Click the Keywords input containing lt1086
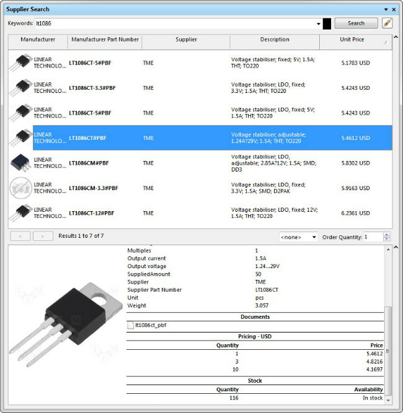Viewport: 403px width, 413px height. pyautogui.click(x=175, y=24)
